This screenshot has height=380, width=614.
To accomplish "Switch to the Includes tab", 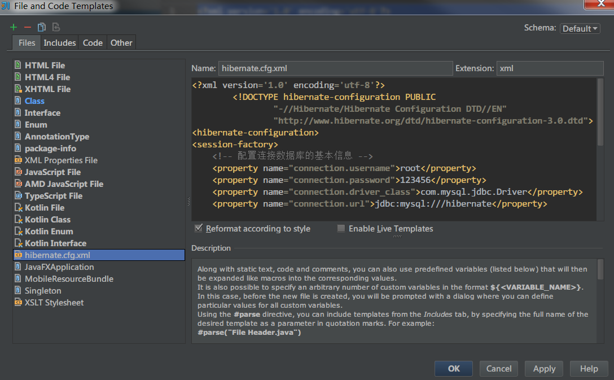I will 59,43.
